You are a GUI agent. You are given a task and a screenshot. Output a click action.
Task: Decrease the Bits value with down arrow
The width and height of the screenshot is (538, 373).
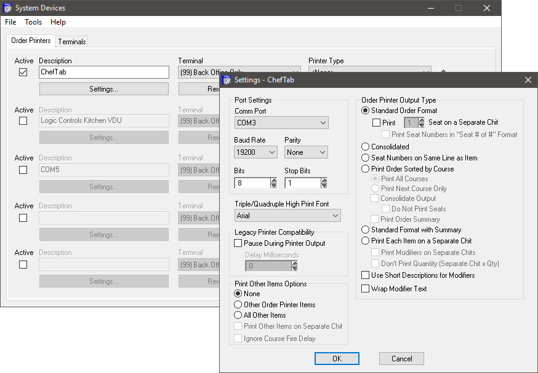click(x=273, y=186)
